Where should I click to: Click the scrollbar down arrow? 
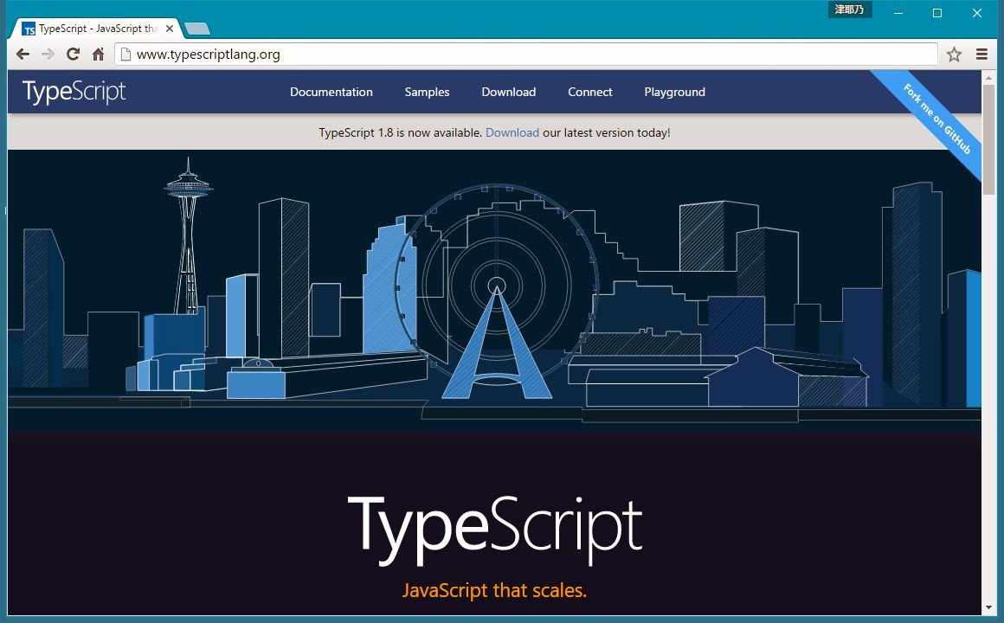[x=988, y=608]
